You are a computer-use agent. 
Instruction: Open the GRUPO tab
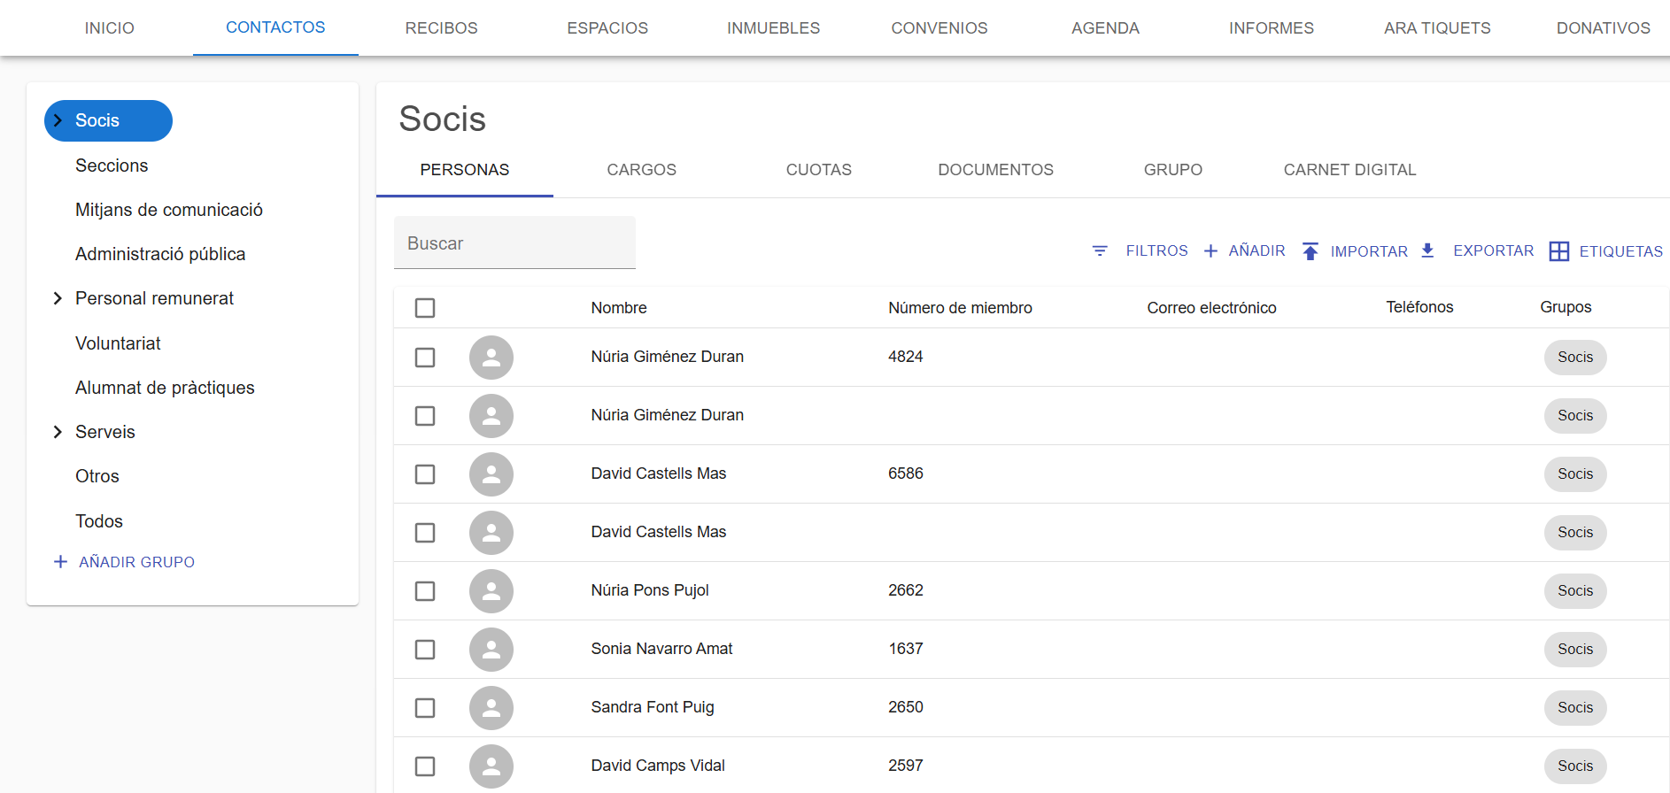click(x=1173, y=170)
